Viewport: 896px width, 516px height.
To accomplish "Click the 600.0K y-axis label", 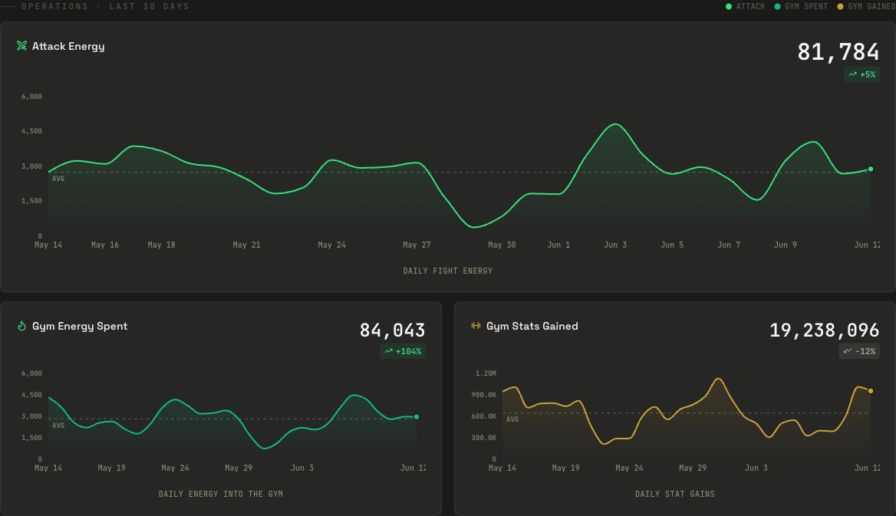I will pyautogui.click(x=483, y=416).
